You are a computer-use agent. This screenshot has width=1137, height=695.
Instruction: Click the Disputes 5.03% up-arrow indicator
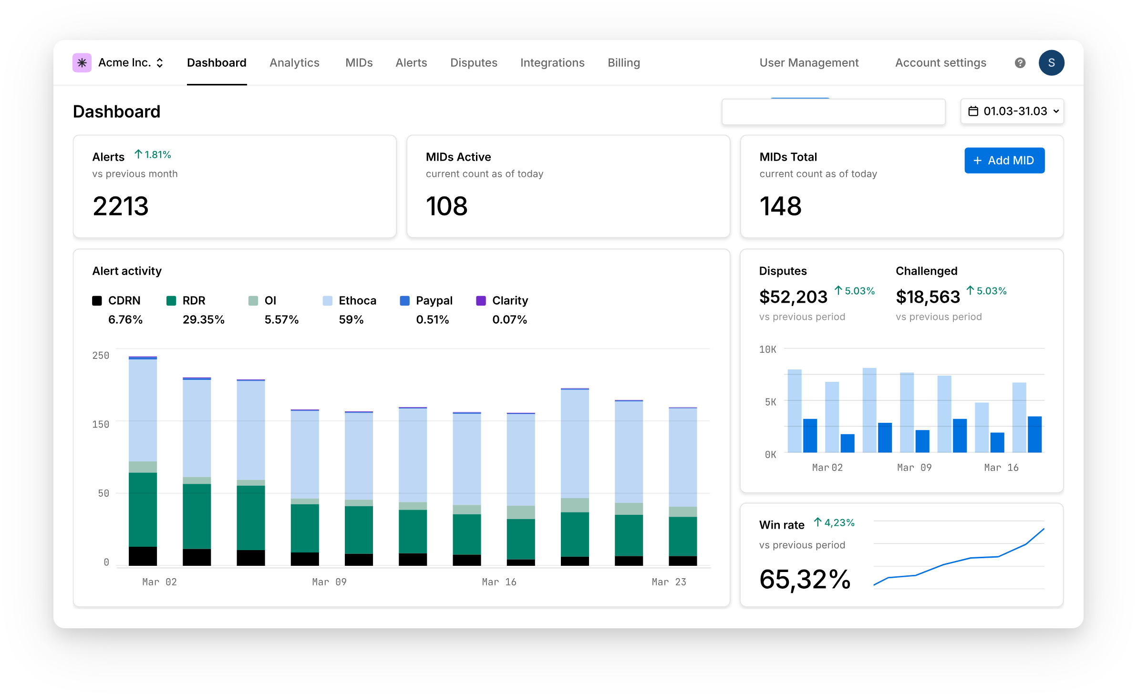coord(855,291)
